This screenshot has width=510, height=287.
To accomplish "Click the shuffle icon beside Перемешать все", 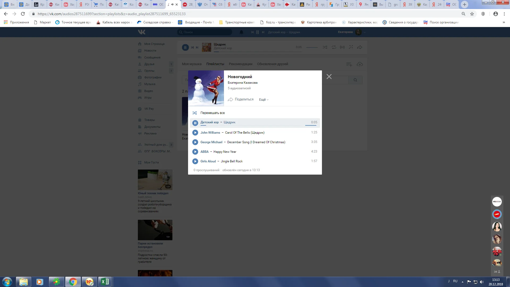I will (x=195, y=113).
